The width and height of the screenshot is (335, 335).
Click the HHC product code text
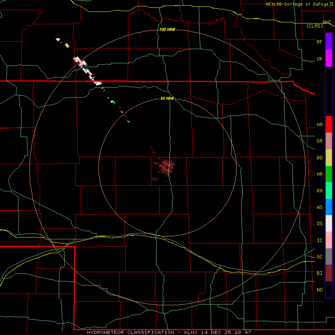coord(327,22)
